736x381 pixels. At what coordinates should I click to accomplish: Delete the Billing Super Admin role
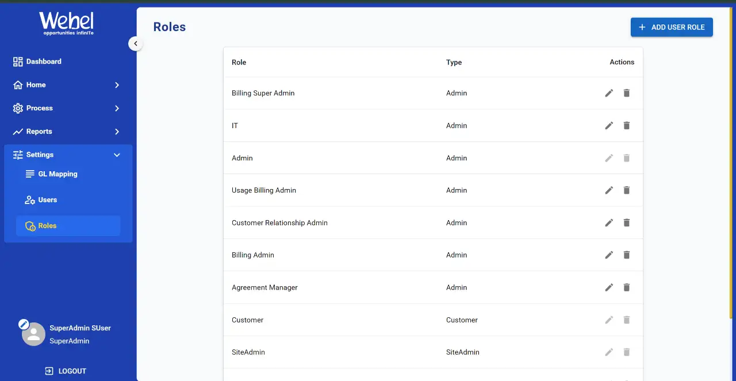pos(627,93)
